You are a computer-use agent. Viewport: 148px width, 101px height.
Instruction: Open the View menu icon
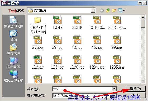121,10
